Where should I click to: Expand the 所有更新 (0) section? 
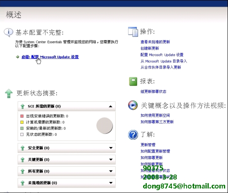point(111,171)
